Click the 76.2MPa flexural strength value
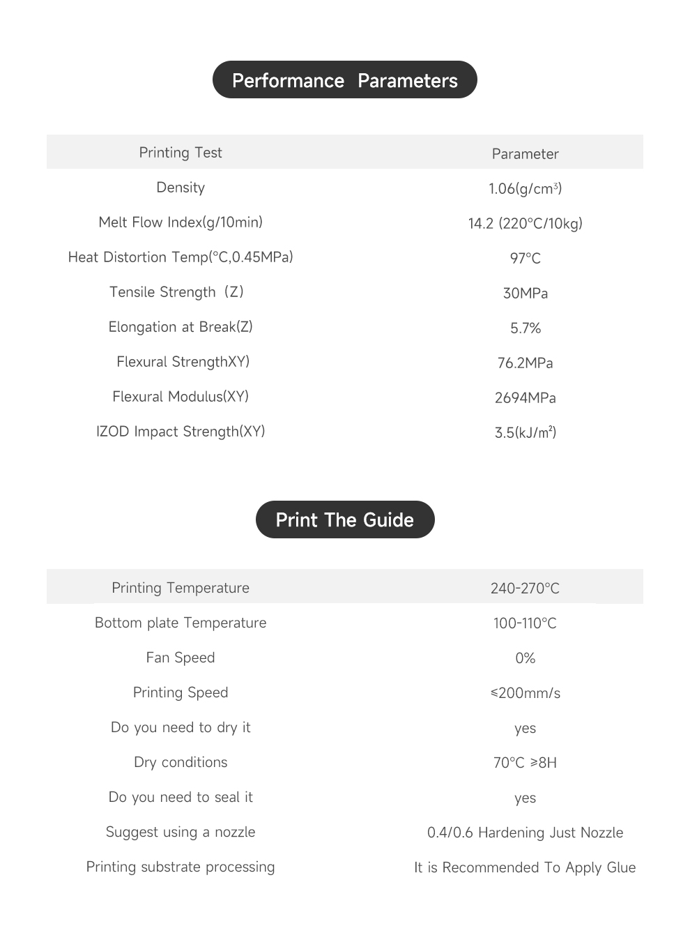 coord(526,363)
